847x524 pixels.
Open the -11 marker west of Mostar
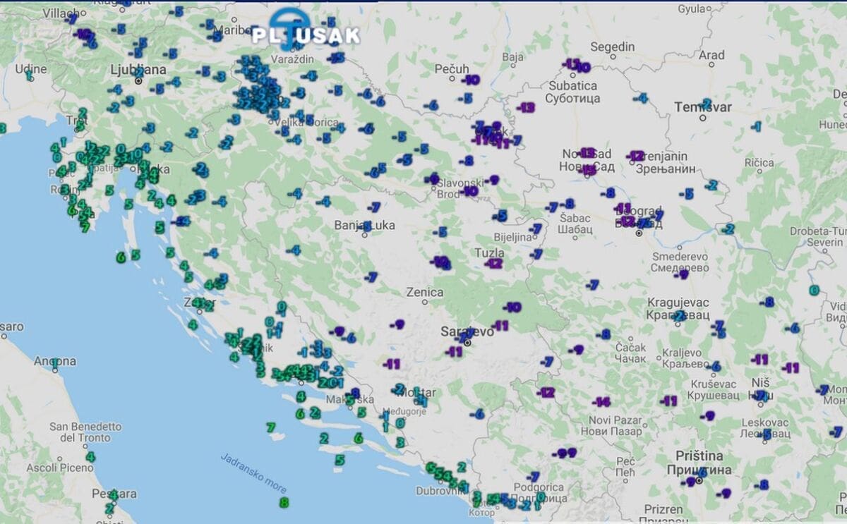coord(392,364)
